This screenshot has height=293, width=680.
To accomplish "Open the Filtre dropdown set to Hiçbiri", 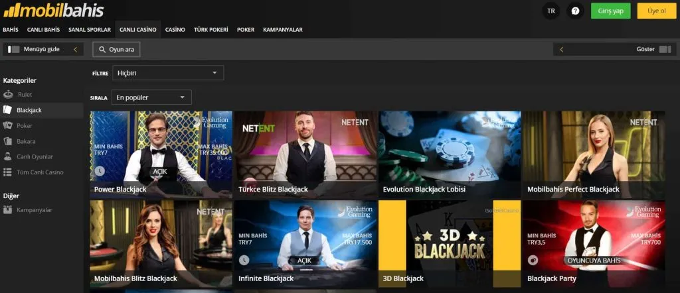I will click(x=168, y=73).
